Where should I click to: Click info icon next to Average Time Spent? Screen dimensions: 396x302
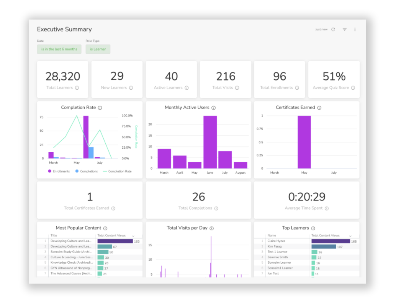pos(327,208)
